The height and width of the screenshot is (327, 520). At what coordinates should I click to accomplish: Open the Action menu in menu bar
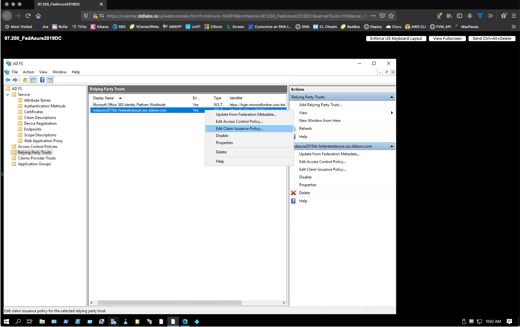28,72
